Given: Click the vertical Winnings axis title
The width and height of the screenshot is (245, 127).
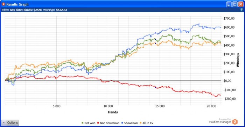Looking at the screenshot, I should (x=238, y=60).
